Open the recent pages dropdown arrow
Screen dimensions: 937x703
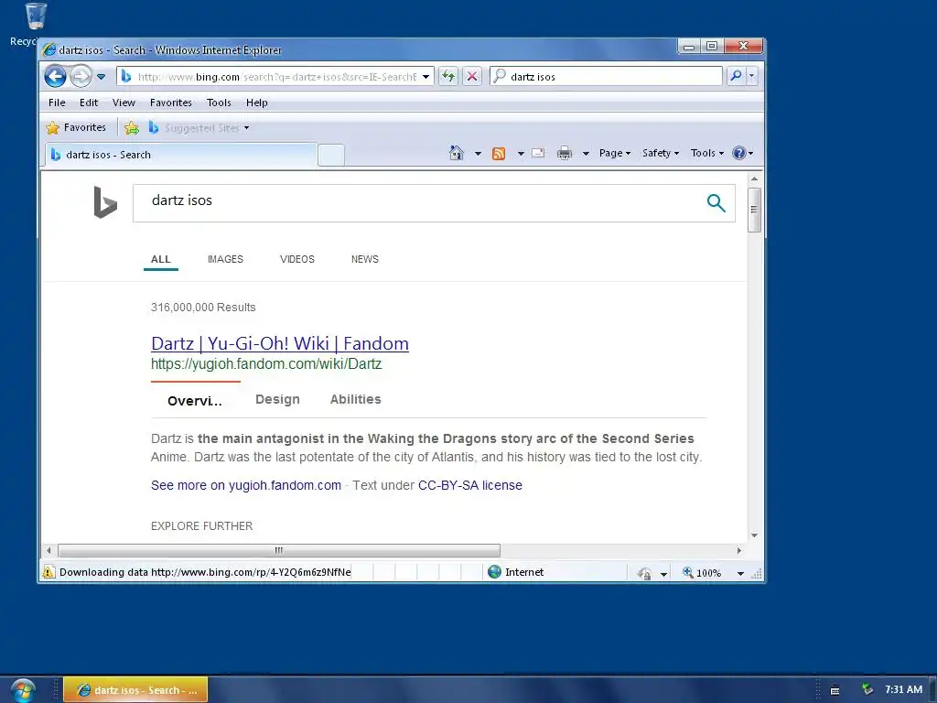(x=101, y=77)
